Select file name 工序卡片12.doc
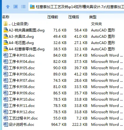Viewport: 124px width, 130px height. (x=22, y=112)
